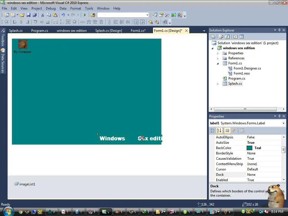This screenshot has height=216, width=288.
Task: Click the Solution Explorer horizontal scrollbar
Action: click(245, 109)
